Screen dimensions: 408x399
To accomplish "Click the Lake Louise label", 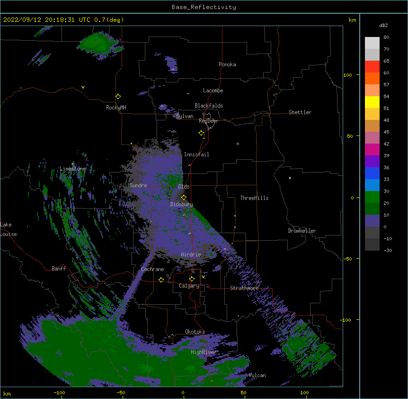I will 9,229.
